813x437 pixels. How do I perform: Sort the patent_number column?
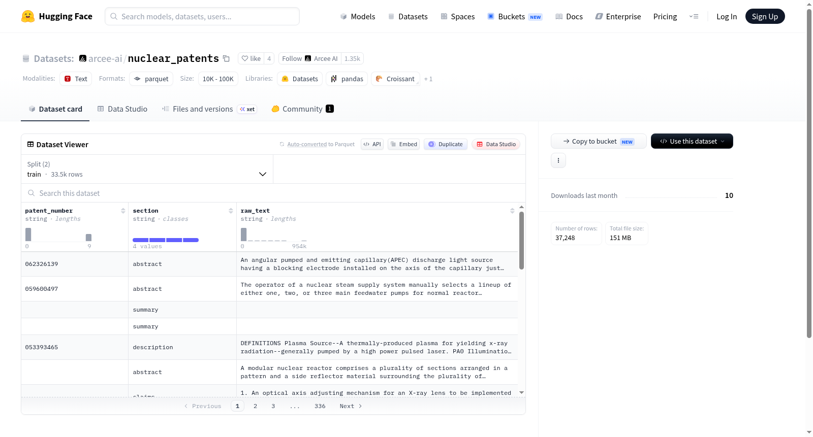[x=123, y=211]
